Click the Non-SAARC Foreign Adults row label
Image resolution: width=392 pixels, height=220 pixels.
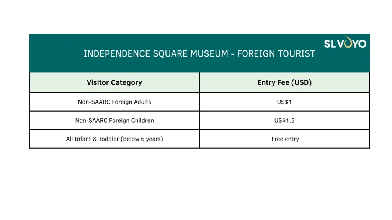pos(114,102)
